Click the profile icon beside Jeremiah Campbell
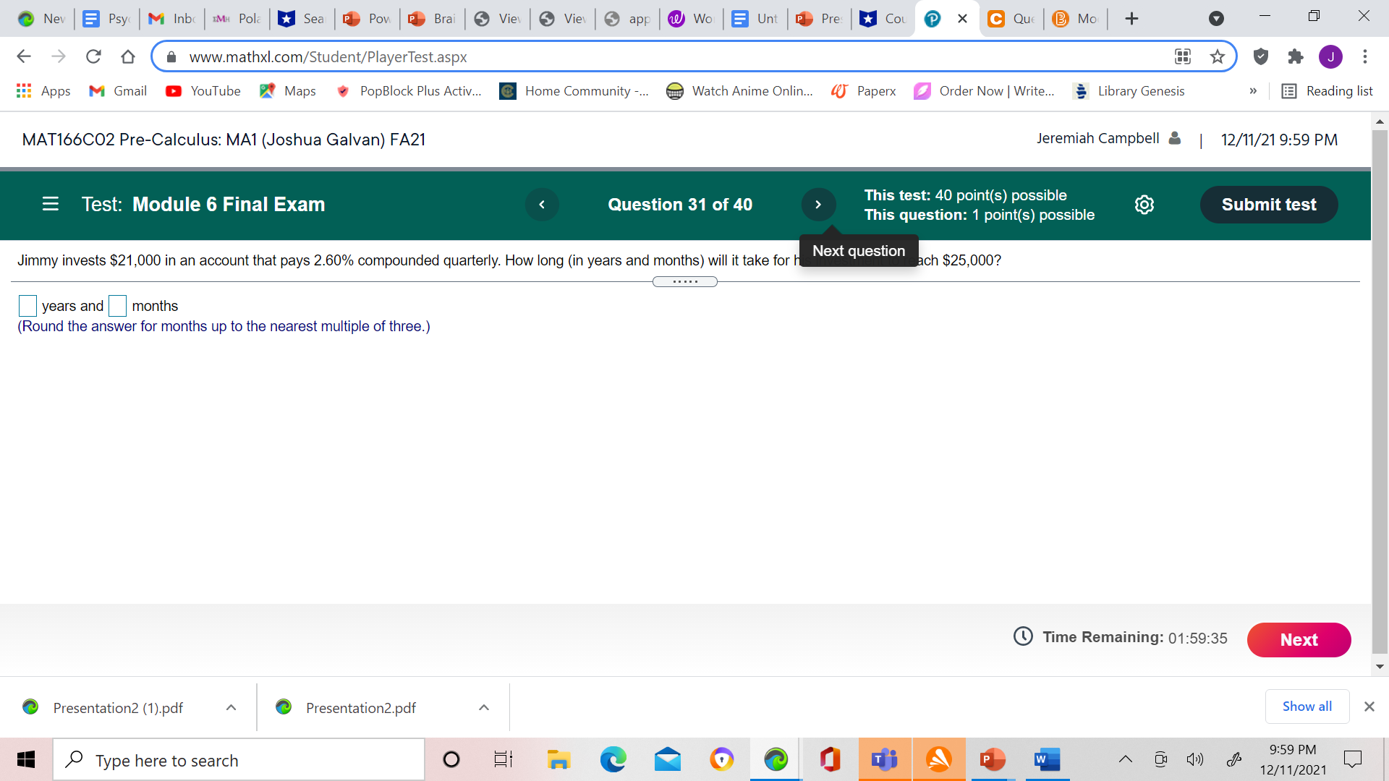 (1173, 138)
